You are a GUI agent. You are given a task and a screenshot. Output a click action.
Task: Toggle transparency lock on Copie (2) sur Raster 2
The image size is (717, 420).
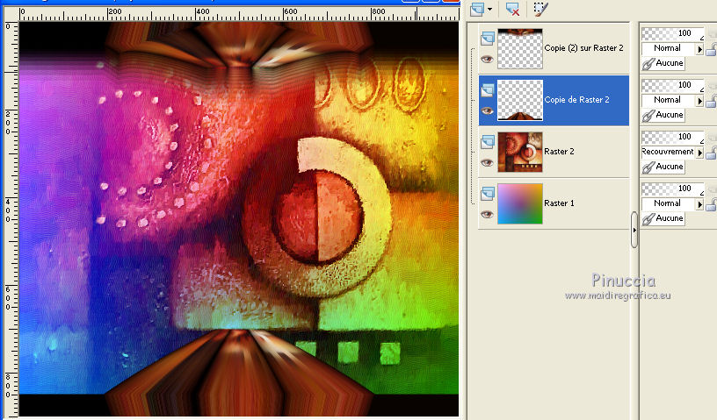click(712, 49)
